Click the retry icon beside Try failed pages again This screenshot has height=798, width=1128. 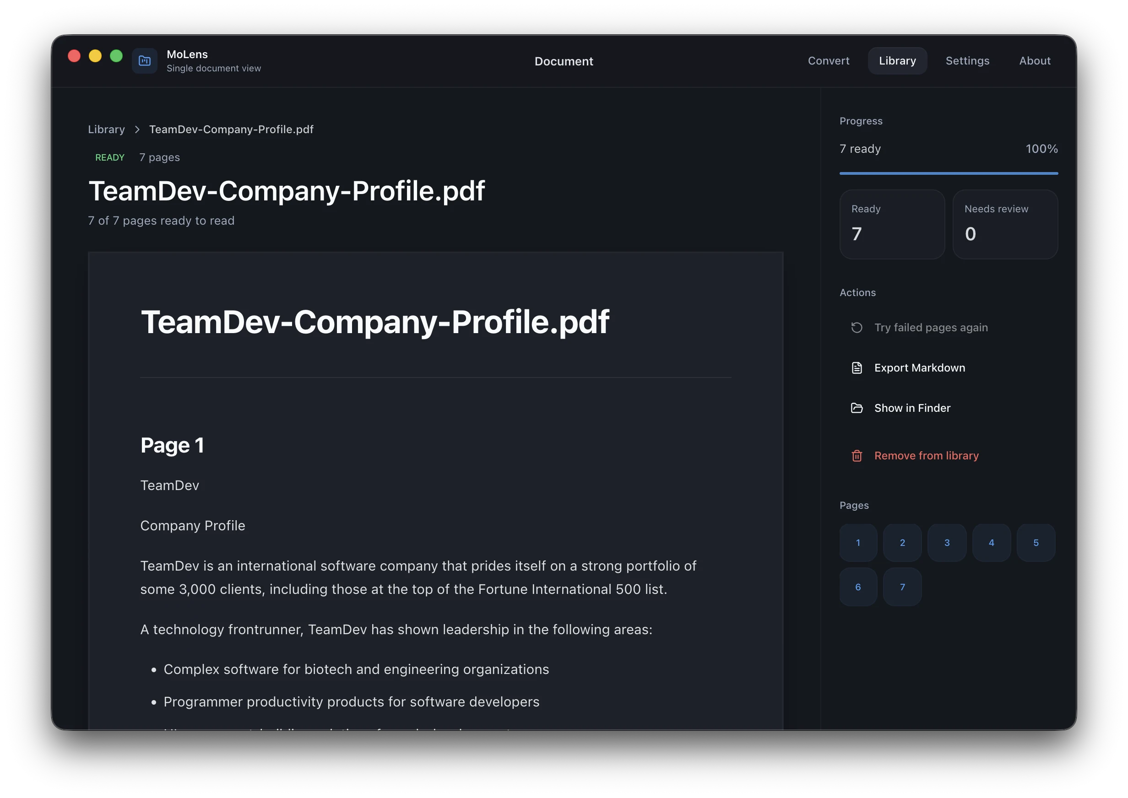[x=856, y=328]
